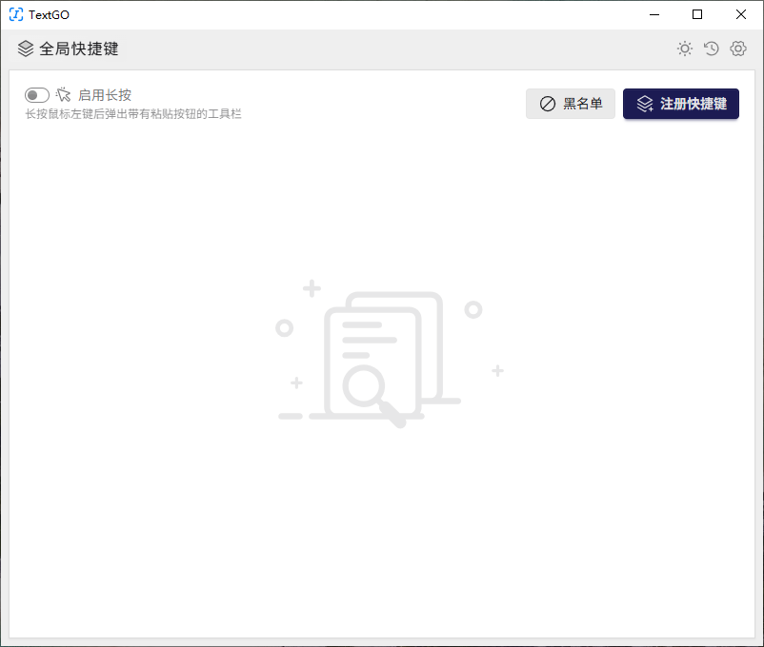
Task: Click the cursor icon next to 启用长按
Action: click(x=64, y=94)
